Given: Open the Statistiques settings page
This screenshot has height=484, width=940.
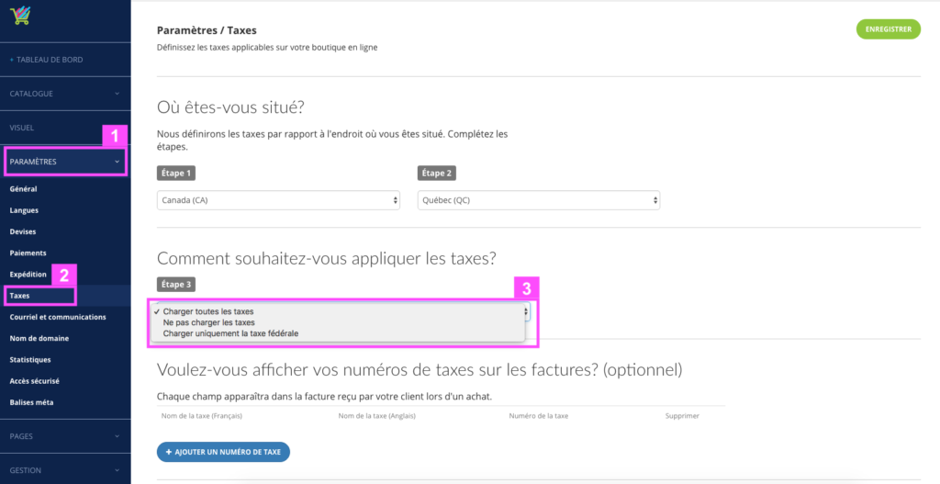Looking at the screenshot, I should click(x=30, y=360).
